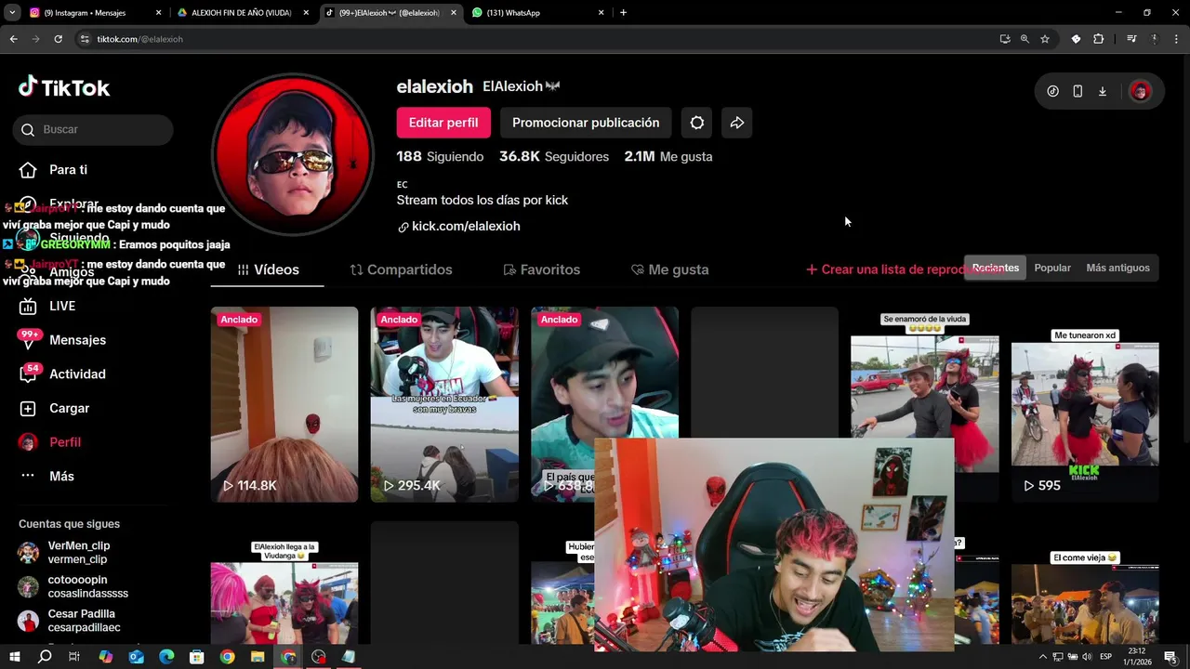Switch to Instagram Mensajes browser tab
The image size is (1190, 669).
coord(94,13)
